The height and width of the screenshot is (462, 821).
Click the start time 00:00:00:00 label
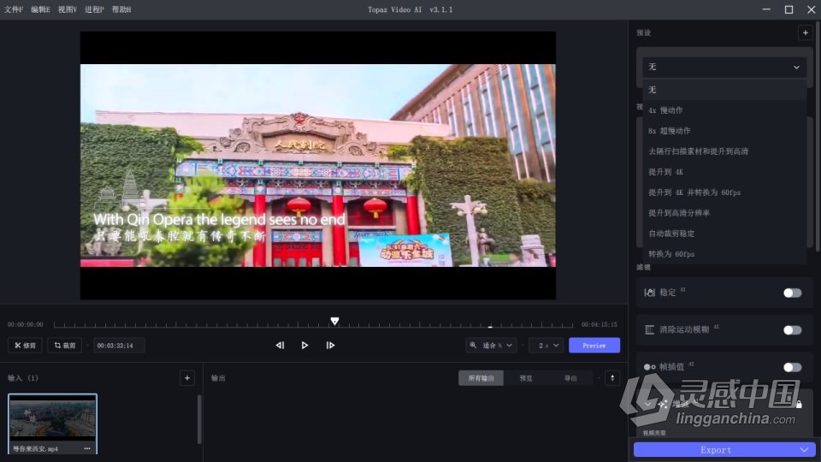pos(25,325)
